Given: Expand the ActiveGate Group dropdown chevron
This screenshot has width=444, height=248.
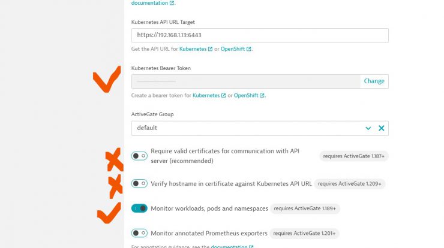Looking at the screenshot, I should coord(368,128).
